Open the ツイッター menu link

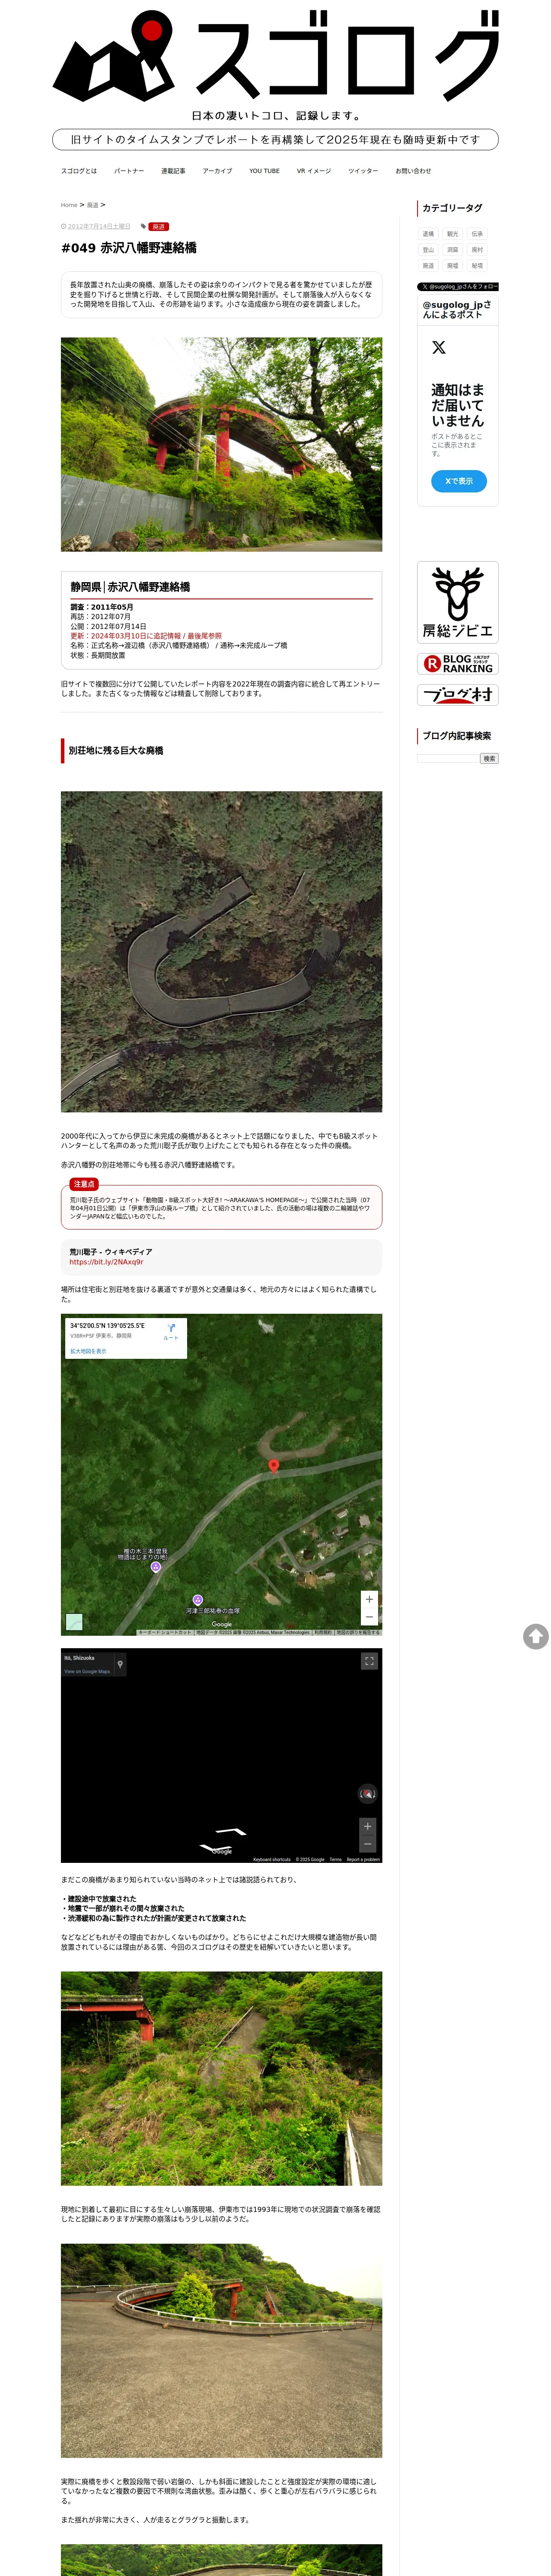[x=362, y=171]
